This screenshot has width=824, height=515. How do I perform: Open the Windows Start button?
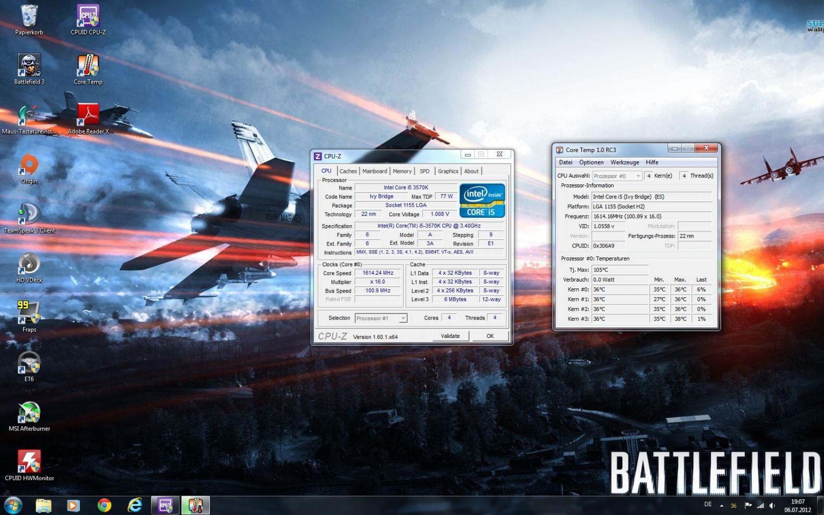[13, 505]
